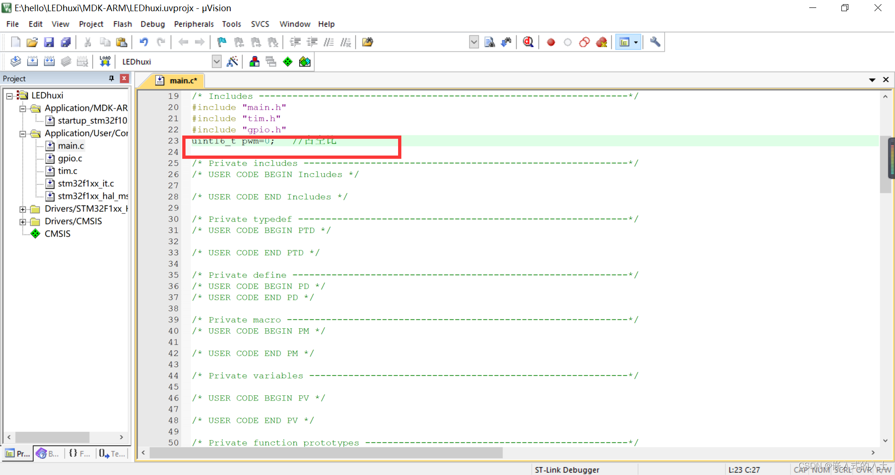Click the Rebuild all target files icon
The width and height of the screenshot is (895, 475).
click(49, 61)
